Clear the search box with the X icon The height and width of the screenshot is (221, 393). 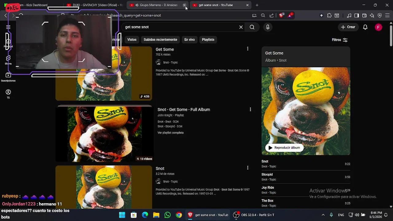pos(241,27)
